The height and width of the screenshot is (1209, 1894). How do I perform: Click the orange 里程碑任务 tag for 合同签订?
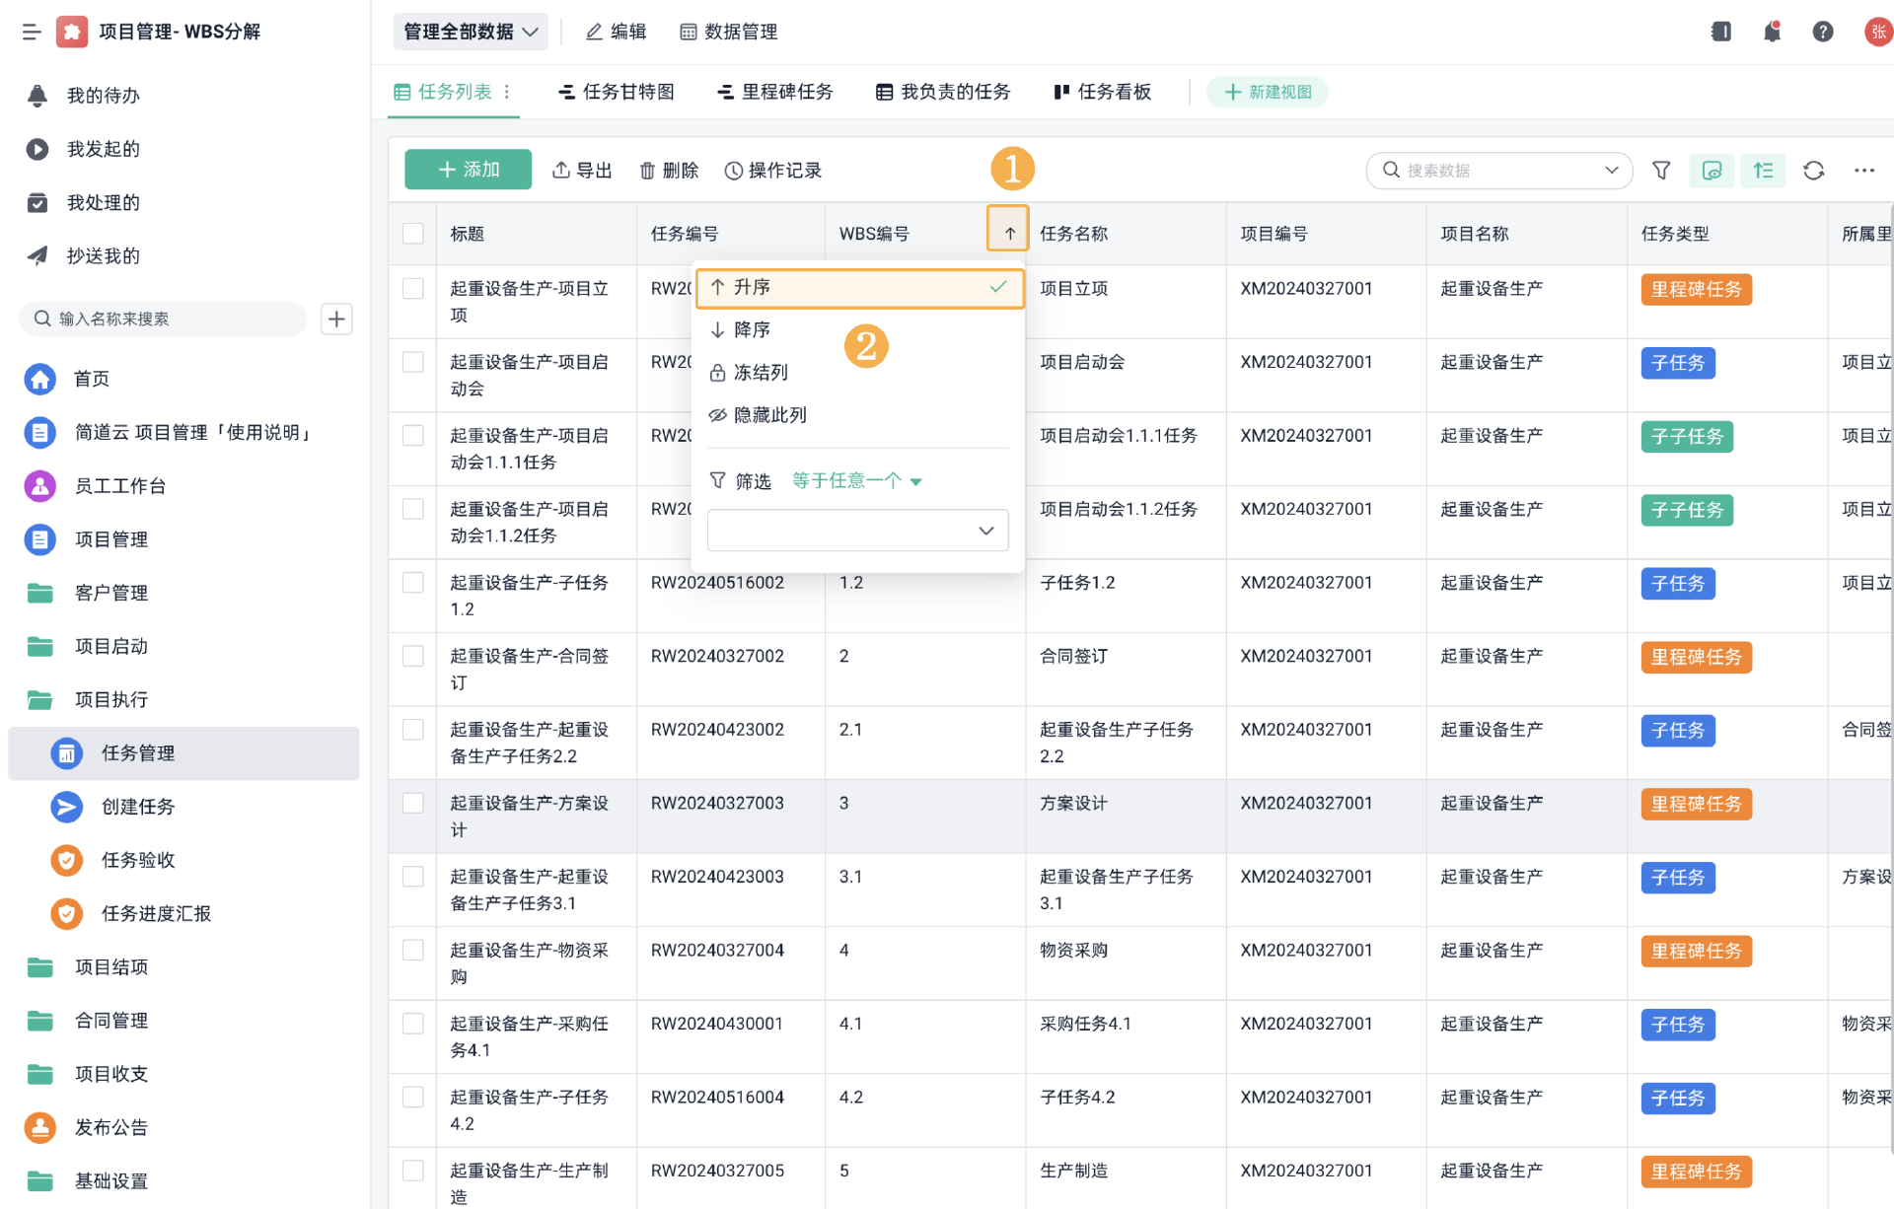[1696, 657]
